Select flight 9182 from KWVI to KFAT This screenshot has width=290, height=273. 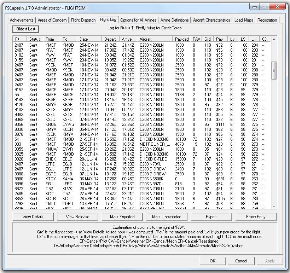pos(142,55)
